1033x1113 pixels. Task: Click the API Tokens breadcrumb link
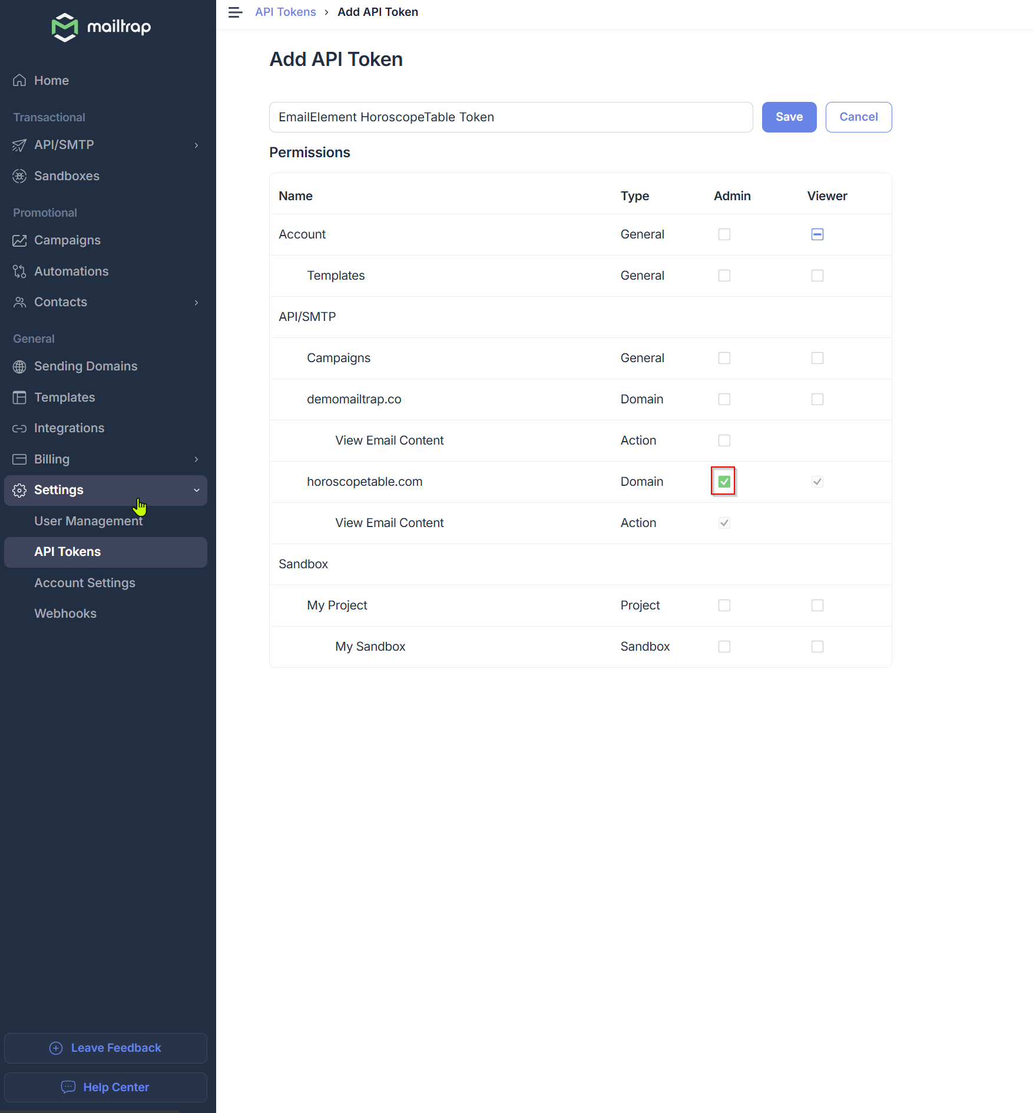coord(285,12)
